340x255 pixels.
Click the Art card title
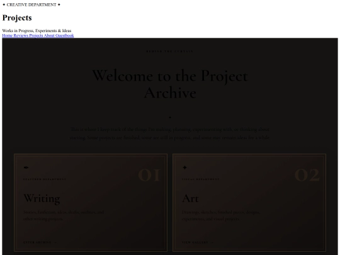(190, 198)
